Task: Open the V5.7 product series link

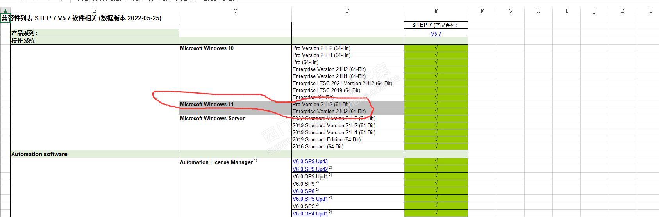Action: click(436, 34)
